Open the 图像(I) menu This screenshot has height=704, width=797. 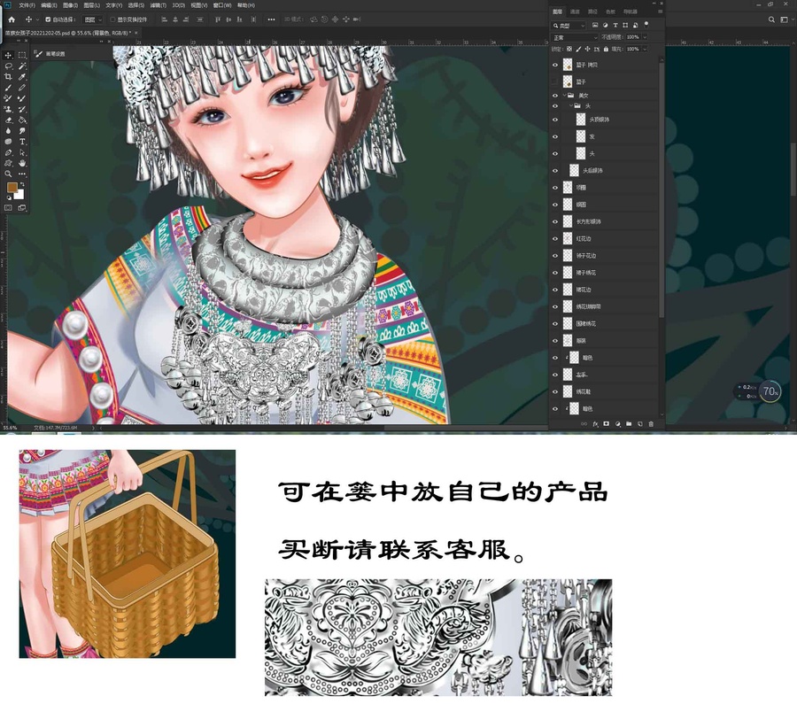tap(70, 5)
